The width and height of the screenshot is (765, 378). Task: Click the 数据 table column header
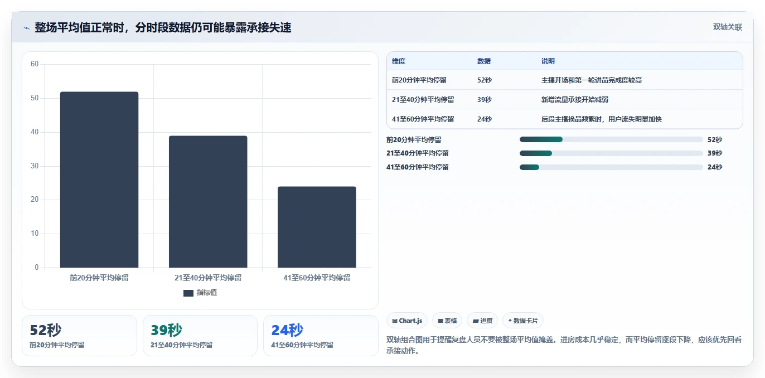[484, 61]
